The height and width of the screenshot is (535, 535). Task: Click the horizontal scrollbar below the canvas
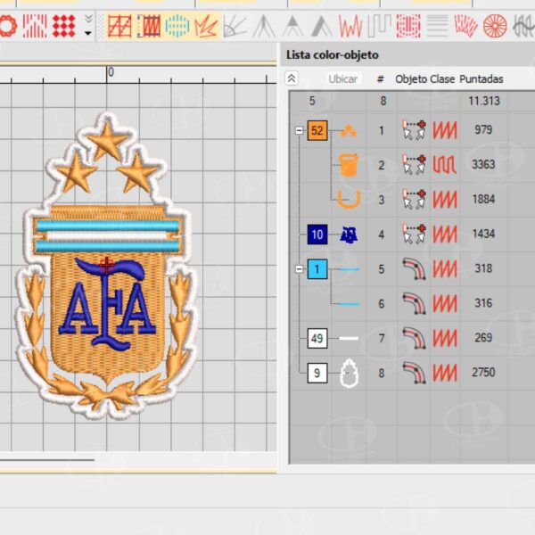click(47, 460)
